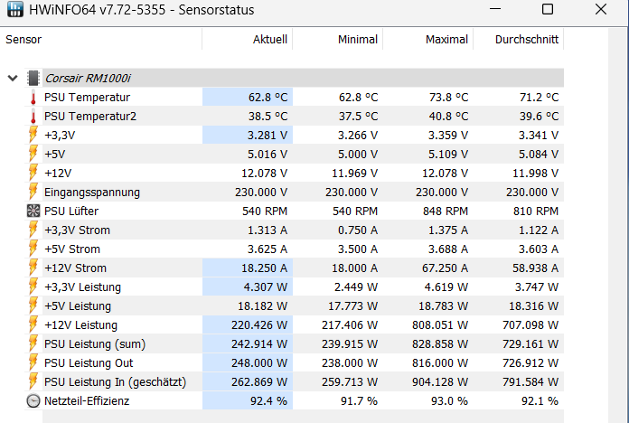Select the Eingangsspannung row label

click(92, 193)
